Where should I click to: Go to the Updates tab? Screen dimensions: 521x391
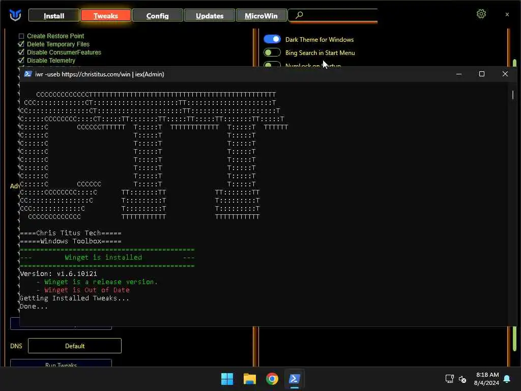(209, 16)
